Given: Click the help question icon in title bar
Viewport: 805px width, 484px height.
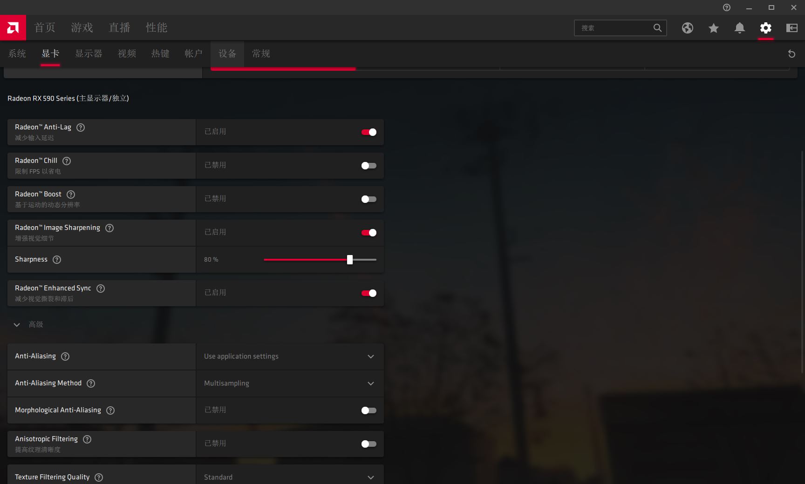Looking at the screenshot, I should pyautogui.click(x=727, y=7).
